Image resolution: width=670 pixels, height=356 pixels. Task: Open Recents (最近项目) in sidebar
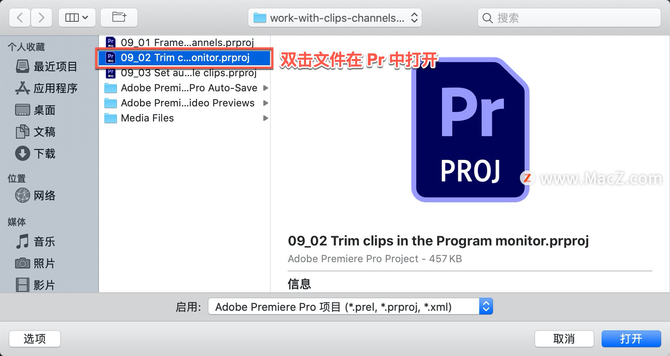47,67
